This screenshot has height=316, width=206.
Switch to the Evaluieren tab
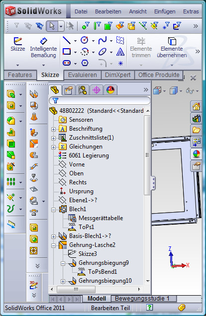pos(83,75)
